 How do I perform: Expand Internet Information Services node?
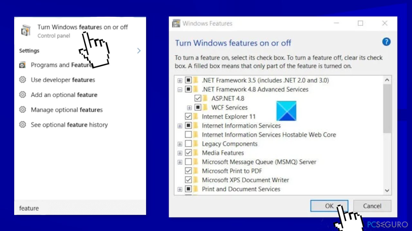[x=180, y=126]
